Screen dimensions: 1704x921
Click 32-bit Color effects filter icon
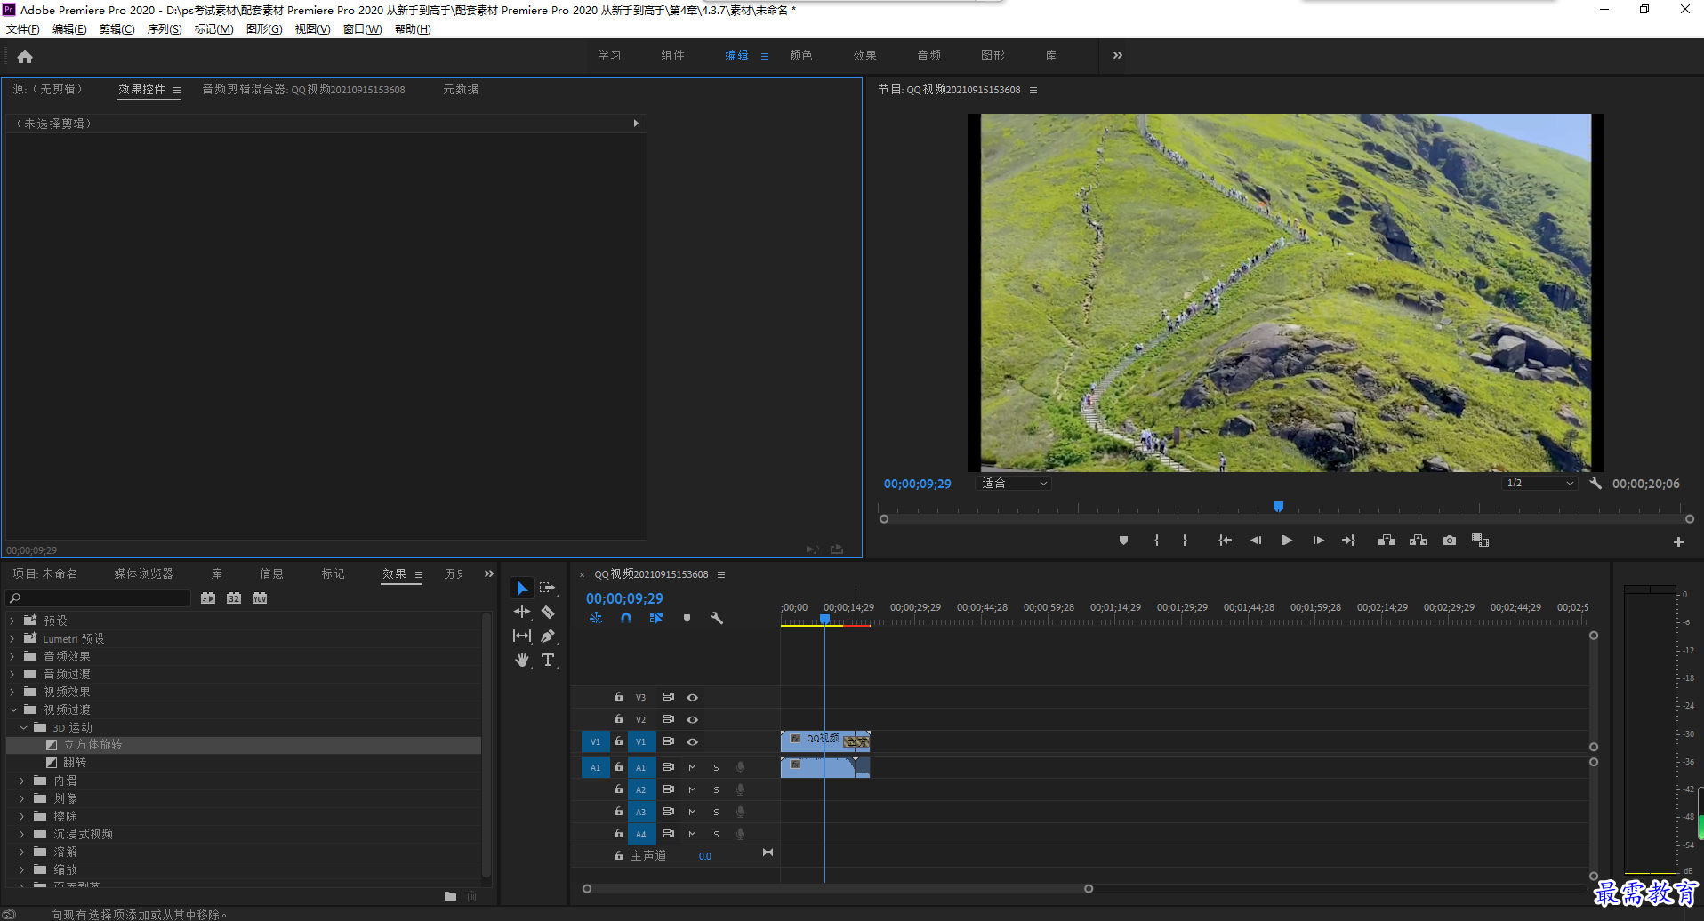point(234,598)
